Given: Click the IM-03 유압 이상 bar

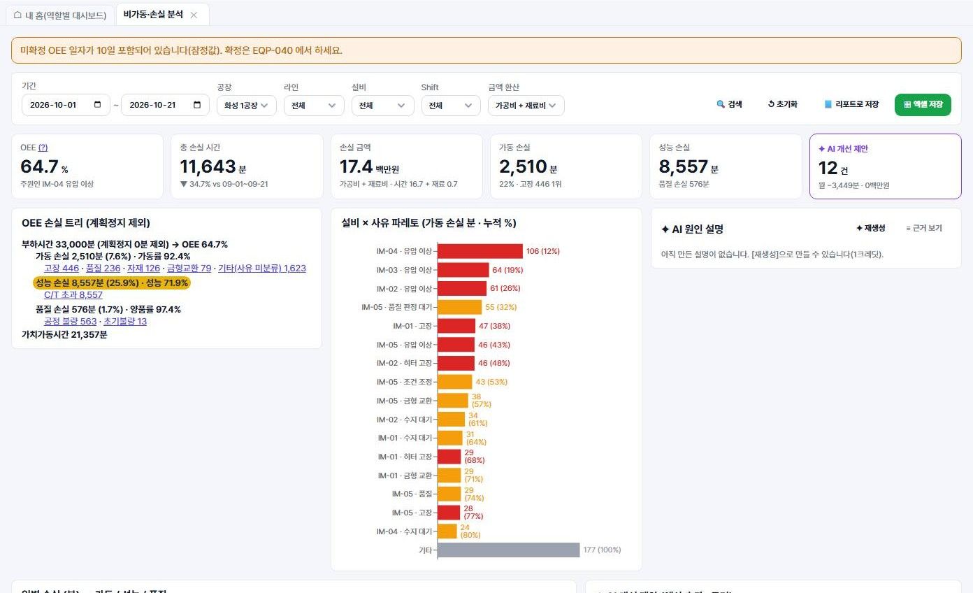Looking at the screenshot, I should point(463,270).
